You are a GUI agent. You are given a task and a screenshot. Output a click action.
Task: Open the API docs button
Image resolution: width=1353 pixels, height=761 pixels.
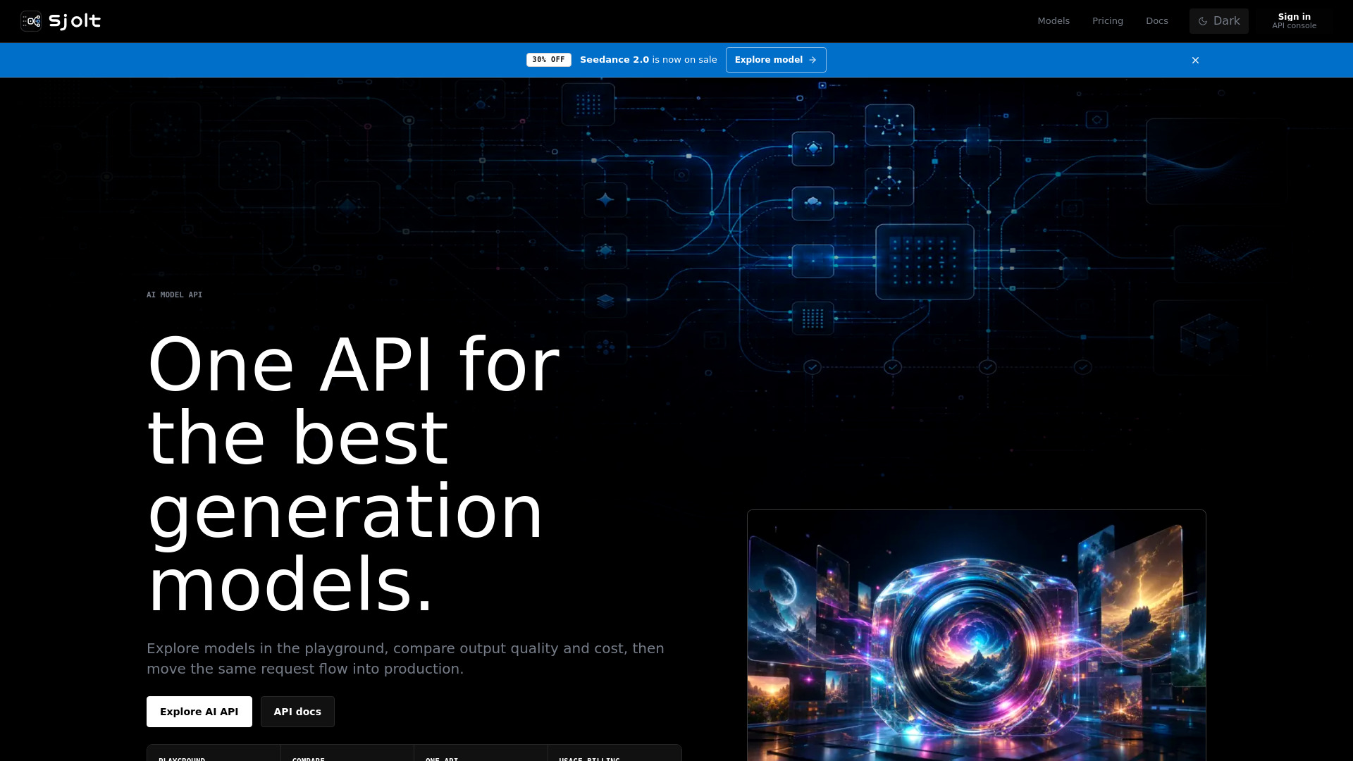click(x=297, y=712)
